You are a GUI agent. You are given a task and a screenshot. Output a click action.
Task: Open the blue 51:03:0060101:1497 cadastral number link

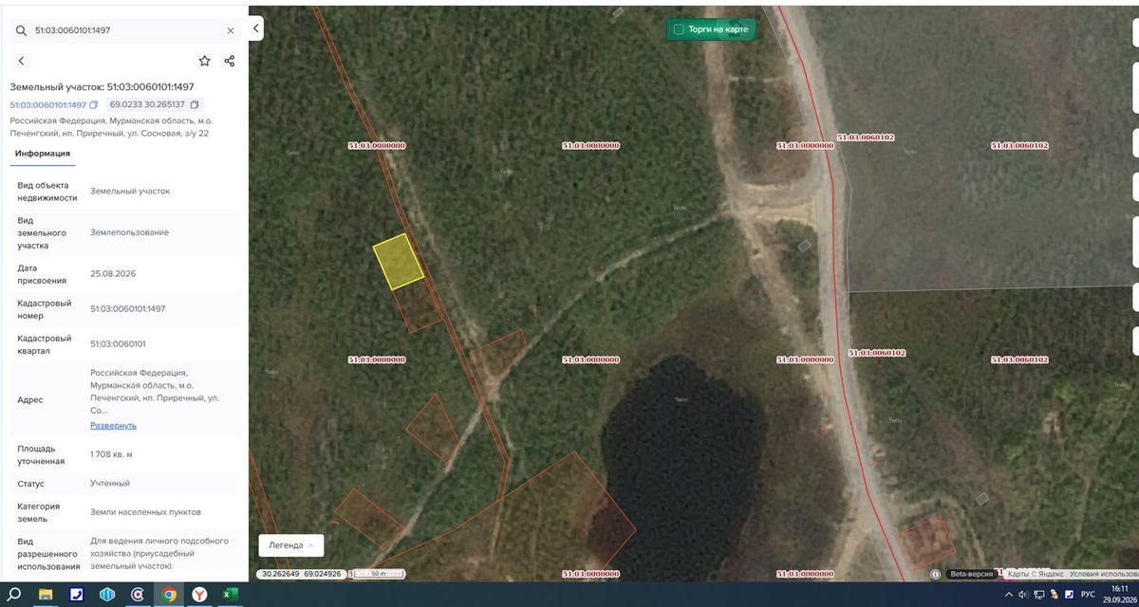[x=48, y=104]
